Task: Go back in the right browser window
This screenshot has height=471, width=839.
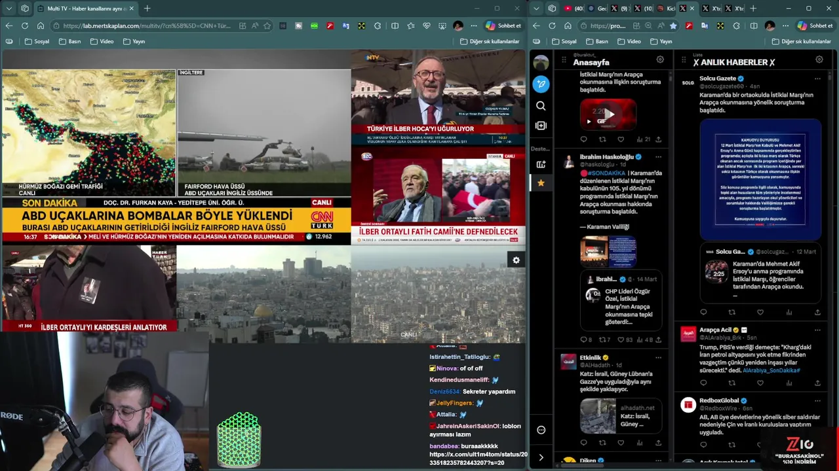Action: click(x=536, y=26)
